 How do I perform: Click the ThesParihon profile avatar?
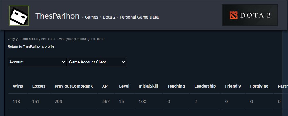[x=19, y=16]
